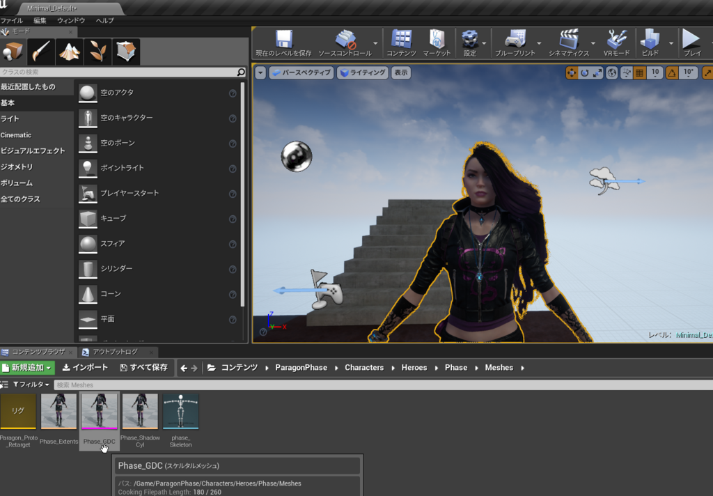Click インポート button
Screen dimensions: 713x496
coord(85,368)
